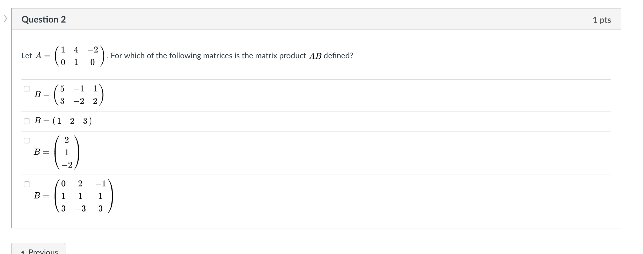Enable the 3x3 matrix B checkbox
This screenshot has height=254, width=643.
click(x=27, y=184)
